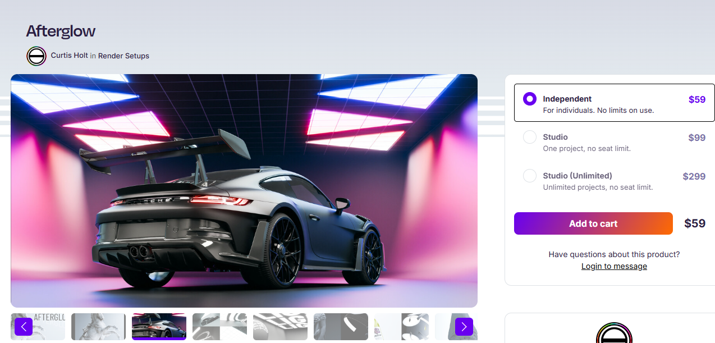Select the Studio license option

tap(530, 138)
